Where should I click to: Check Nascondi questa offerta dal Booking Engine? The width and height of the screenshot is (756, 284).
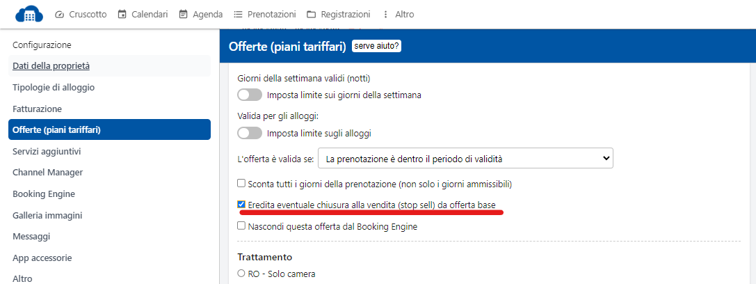(x=241, y=226)
